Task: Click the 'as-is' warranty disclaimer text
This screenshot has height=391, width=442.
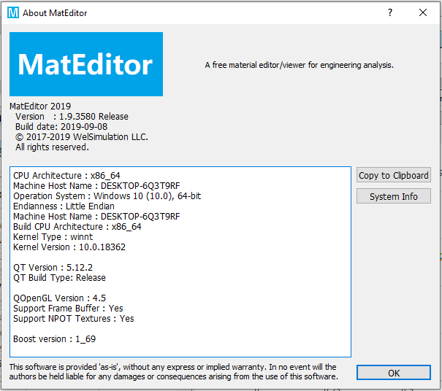Action: [x=173, y=371]
